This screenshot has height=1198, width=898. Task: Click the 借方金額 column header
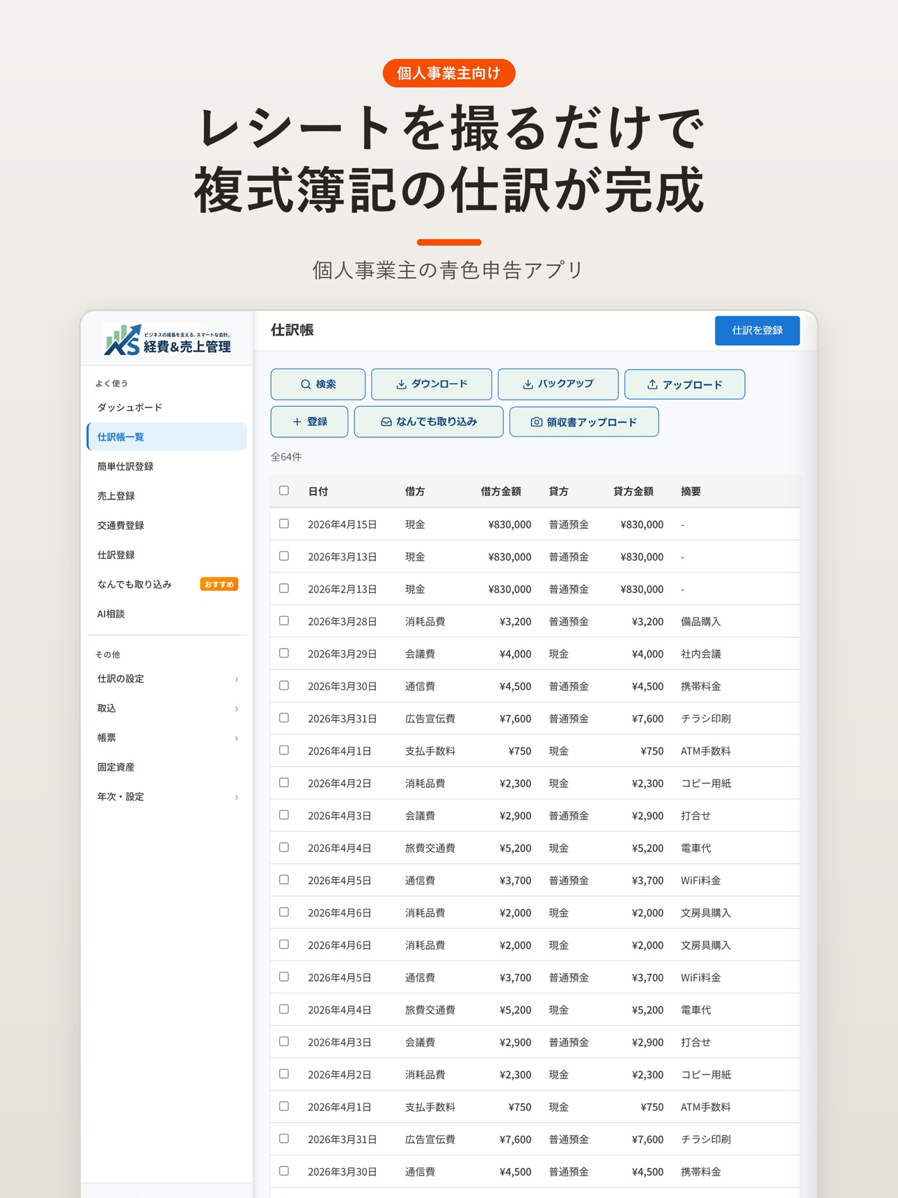[x=501, y=491]
